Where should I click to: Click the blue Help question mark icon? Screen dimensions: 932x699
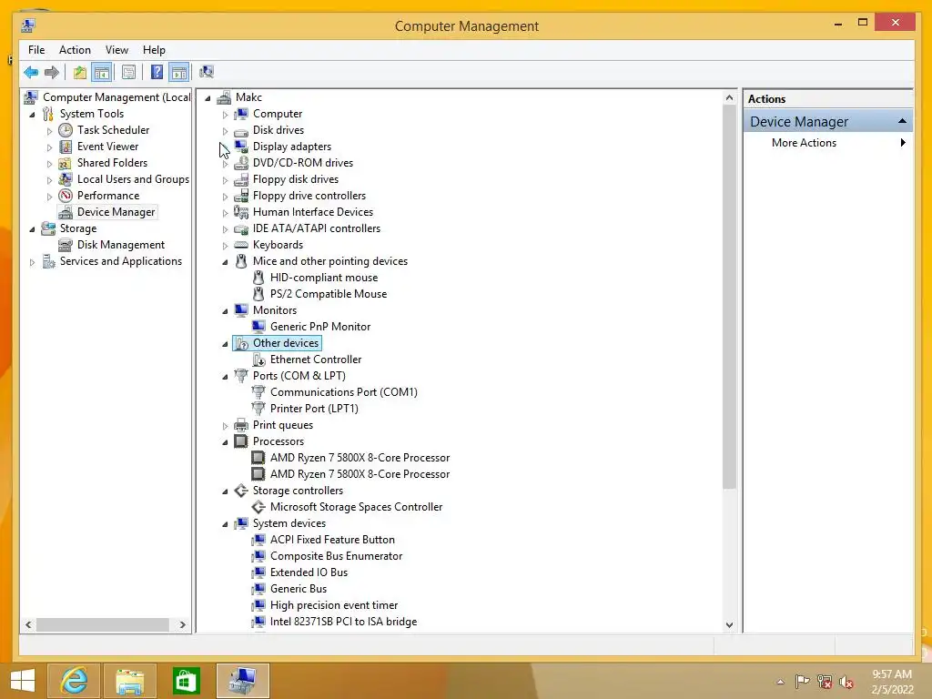click(x=157, y=73)
